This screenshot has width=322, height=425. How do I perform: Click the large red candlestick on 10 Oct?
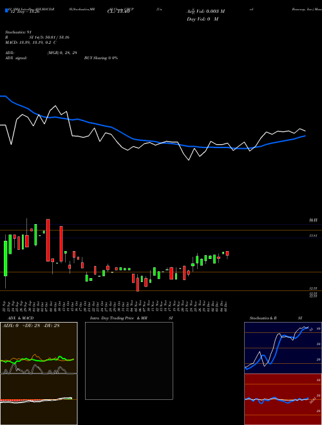61,243
